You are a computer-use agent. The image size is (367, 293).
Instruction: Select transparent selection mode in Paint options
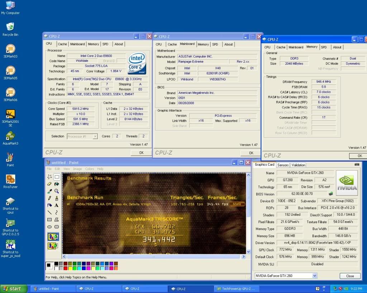click(x=53, y=246)
